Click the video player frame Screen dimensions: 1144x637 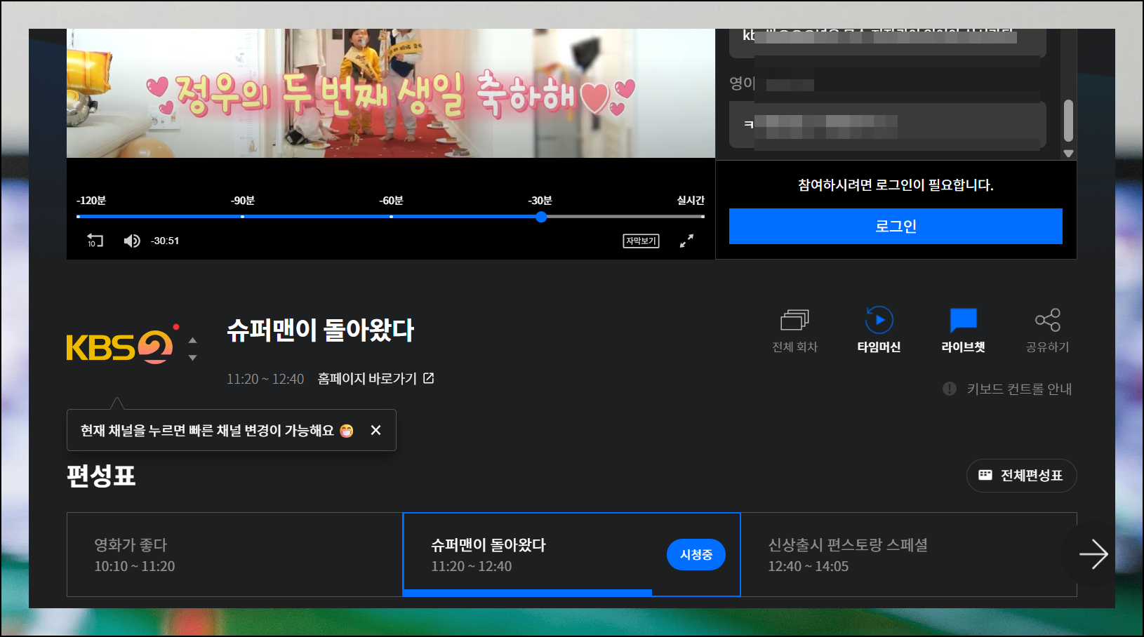(x=391, y=93)
